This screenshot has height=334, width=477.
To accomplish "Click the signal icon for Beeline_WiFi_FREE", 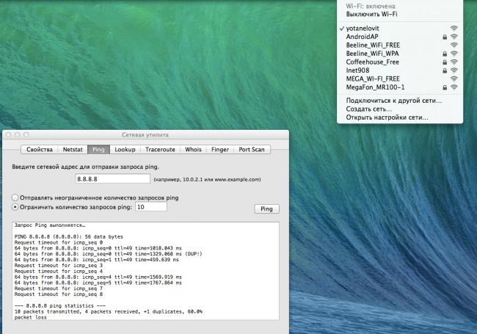I will 454,45.
